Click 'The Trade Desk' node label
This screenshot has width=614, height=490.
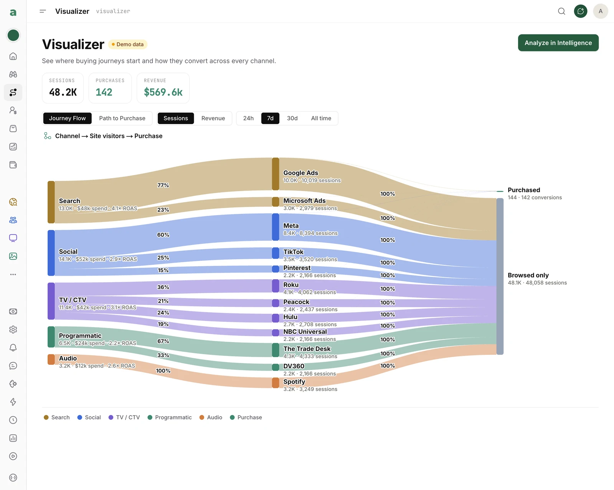click(307, 349)
